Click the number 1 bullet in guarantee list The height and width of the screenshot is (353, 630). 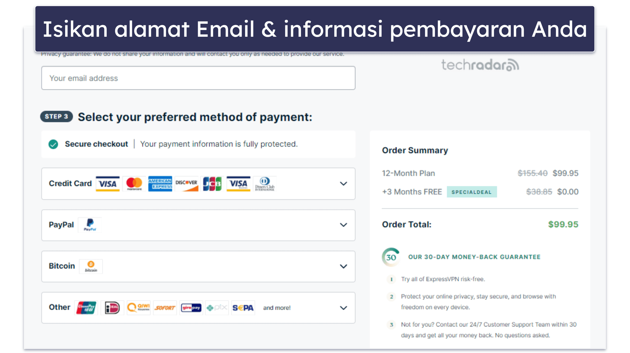click(x=391, y=279)
